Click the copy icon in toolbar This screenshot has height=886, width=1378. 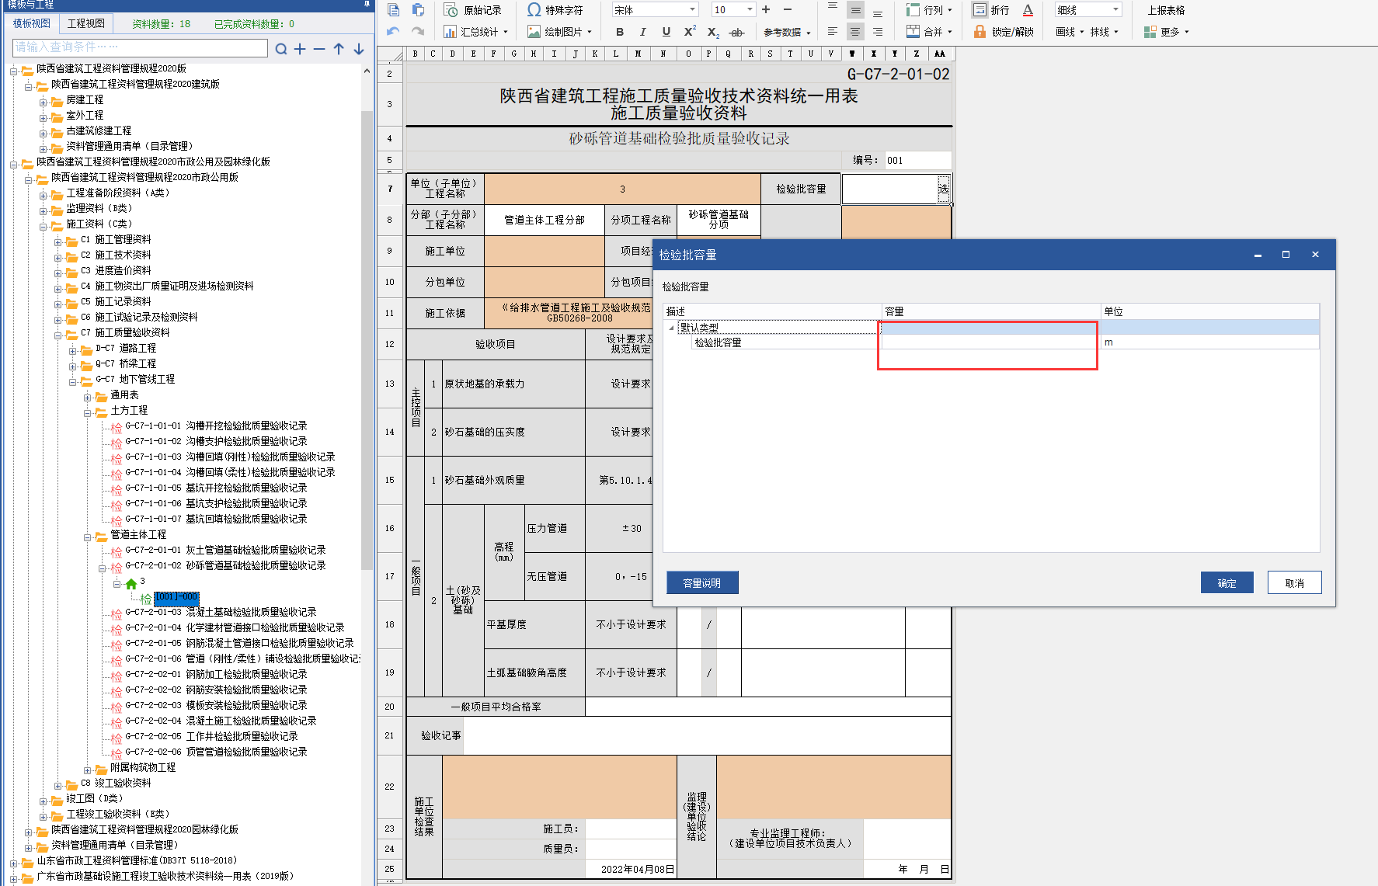click(x=394, y=10)
